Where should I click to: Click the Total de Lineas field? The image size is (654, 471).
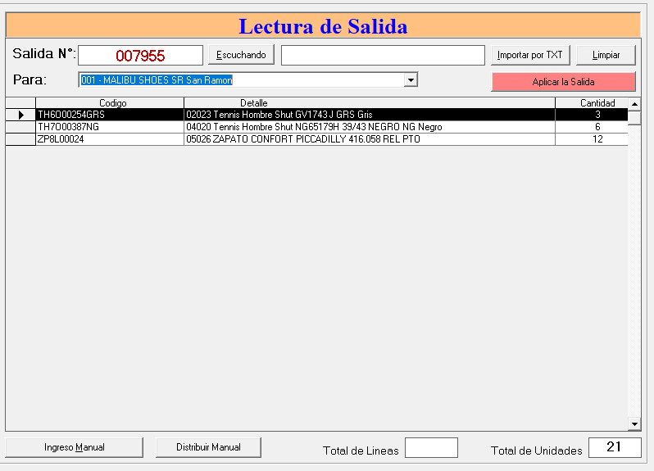point(431,448)
